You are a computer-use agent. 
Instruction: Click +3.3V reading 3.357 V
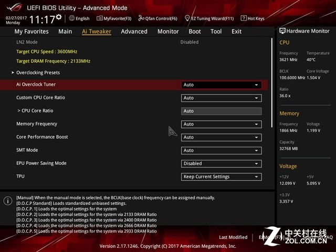(286, 202)
